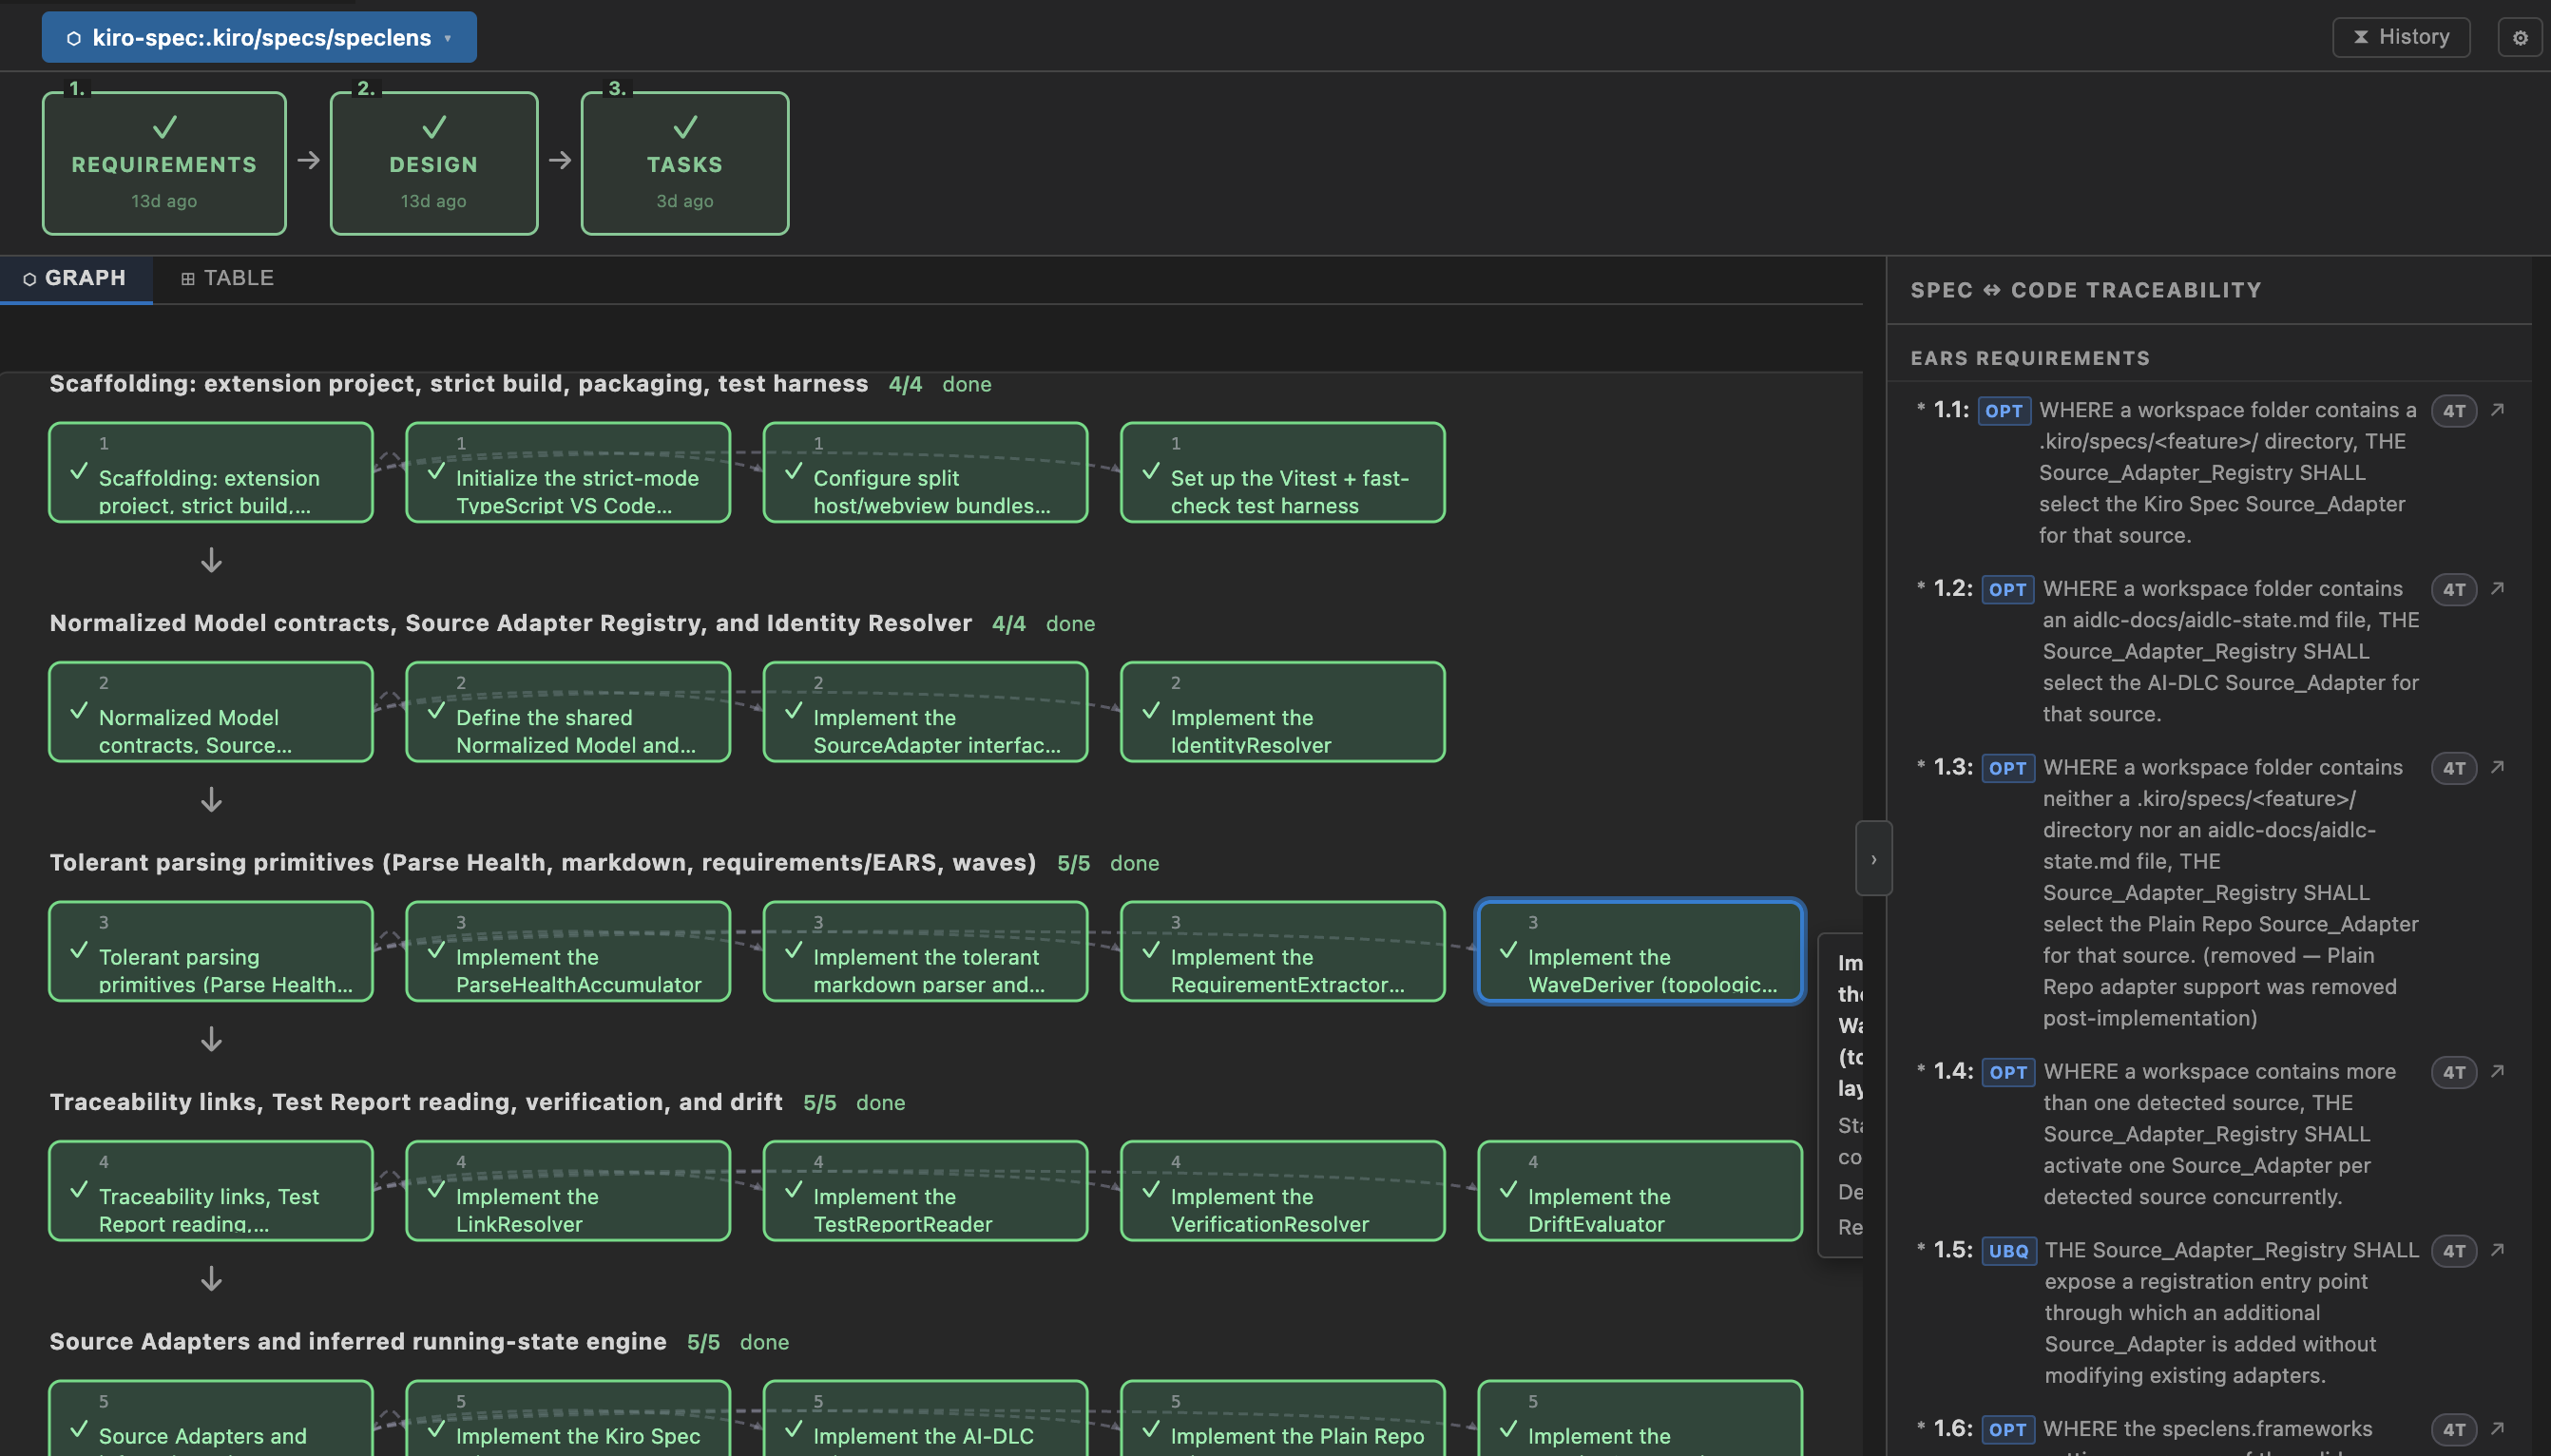The image size is (2551, 1456).
Task: Select Implement the ParseHealthAccumulator node
Action: click(568, 952)
